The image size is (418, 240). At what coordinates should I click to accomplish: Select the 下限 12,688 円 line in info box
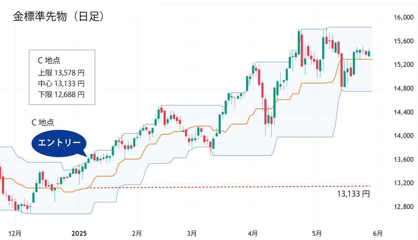[61, 95]
